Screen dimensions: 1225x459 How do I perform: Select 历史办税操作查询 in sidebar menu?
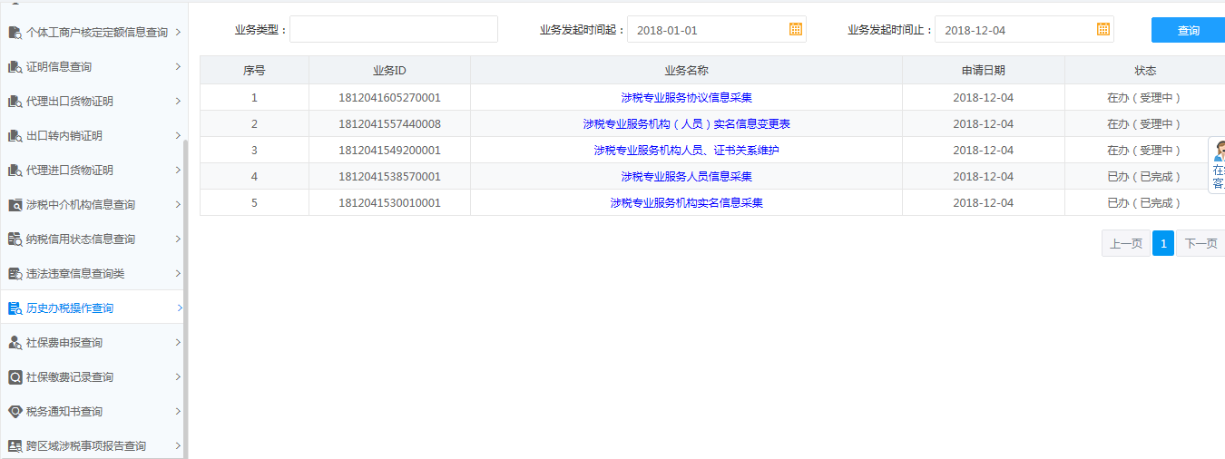coord(70,308)
